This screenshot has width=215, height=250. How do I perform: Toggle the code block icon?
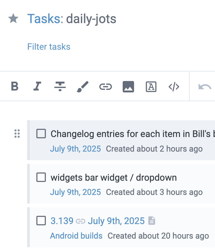174,86
